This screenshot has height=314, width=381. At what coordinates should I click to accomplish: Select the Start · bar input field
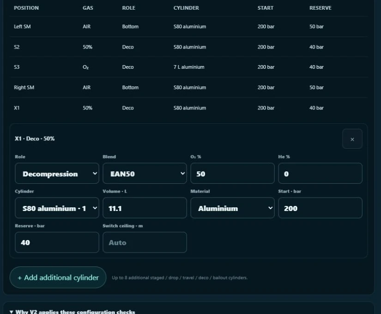click(320, 208)
